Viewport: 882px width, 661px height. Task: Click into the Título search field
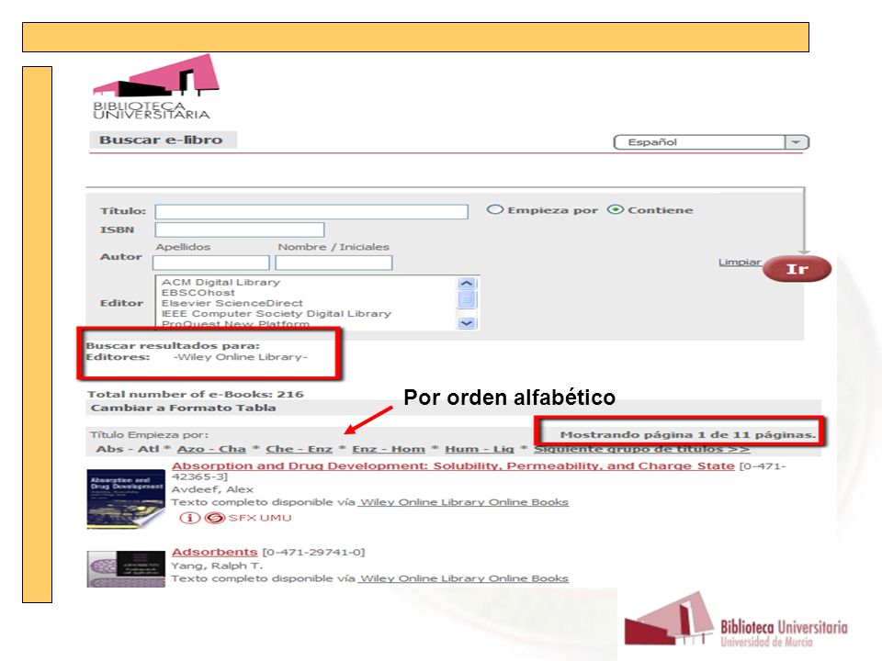pyautogui.click(x=311, y=211)
